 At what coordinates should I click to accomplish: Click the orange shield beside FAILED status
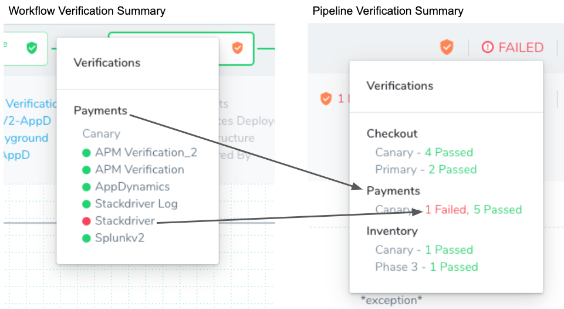point(447,47)
